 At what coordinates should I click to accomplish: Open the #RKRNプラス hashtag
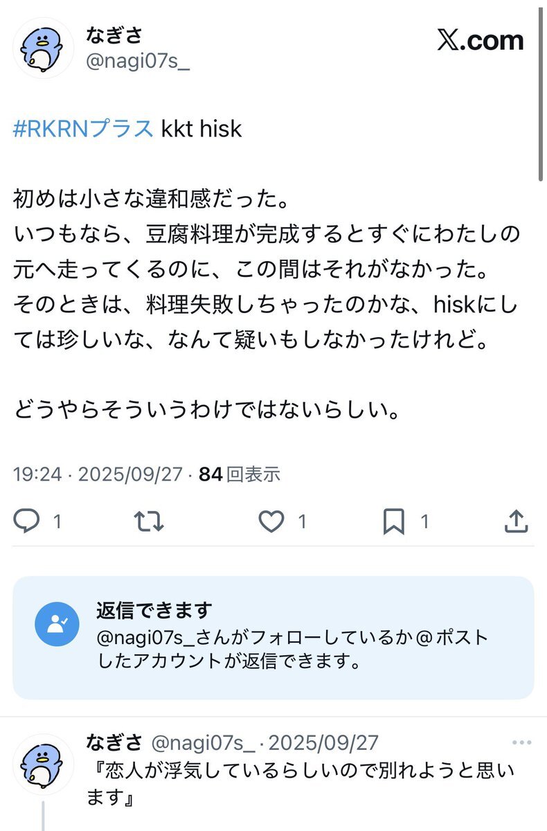83,129
